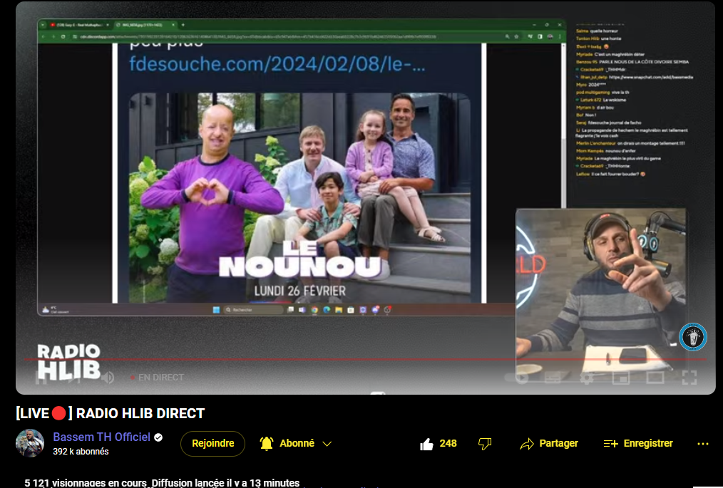The image size is (723, 488).
Task: Click the Rejoindre membership button
Action: point(212,443)
